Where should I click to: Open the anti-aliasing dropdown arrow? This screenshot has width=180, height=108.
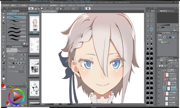[25, 63]
